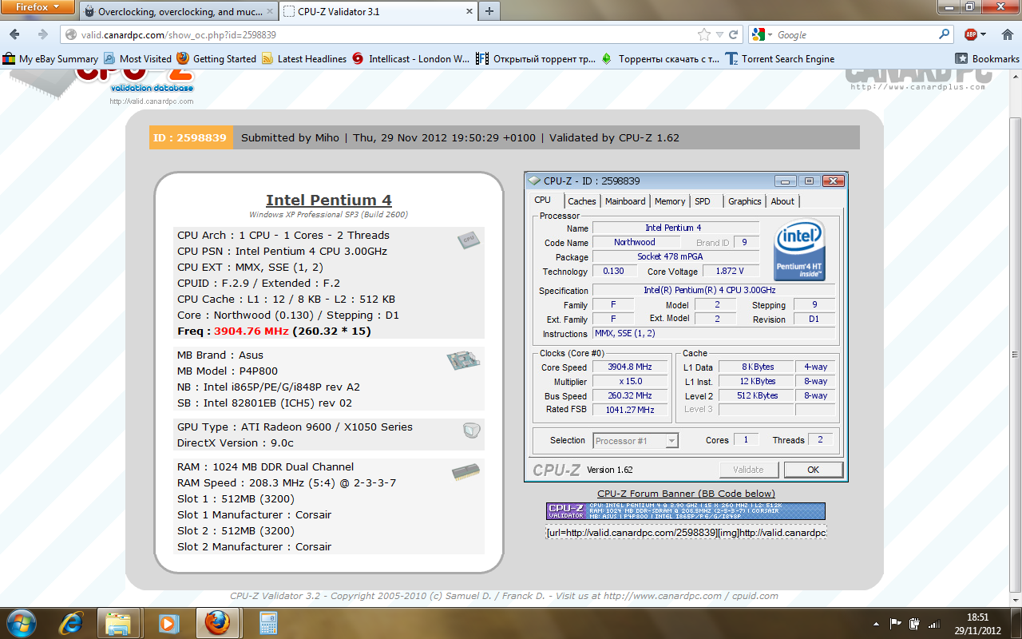
Task: Click the Firefox taskbar icon
Action: coord(217,623)
